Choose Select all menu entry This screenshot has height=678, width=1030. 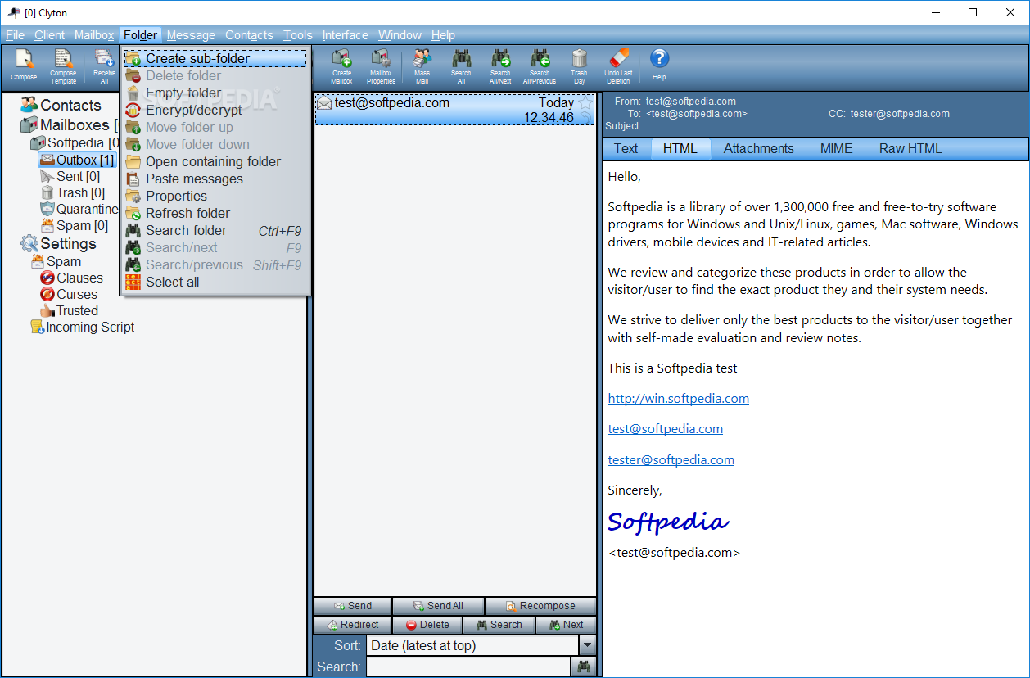pos(215,282)
